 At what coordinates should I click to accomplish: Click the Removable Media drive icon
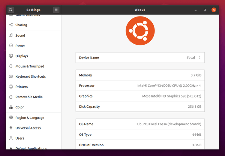tap(11, 97)
